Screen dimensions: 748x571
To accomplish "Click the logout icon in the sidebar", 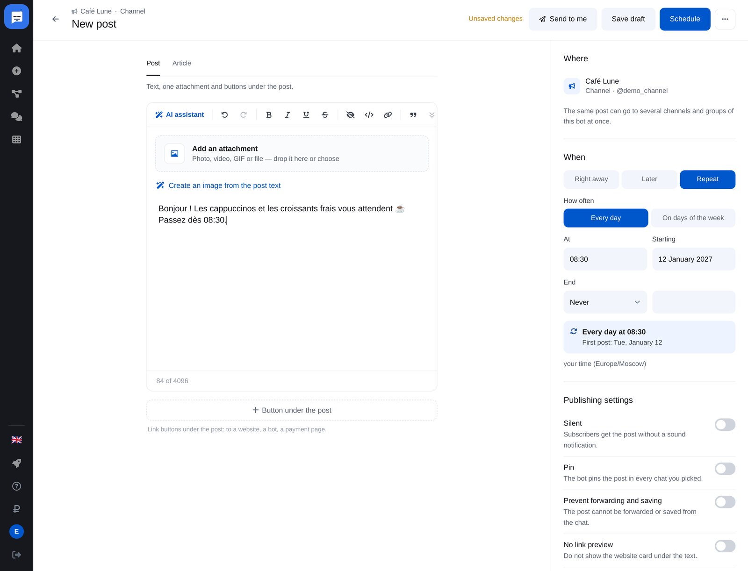I will tap(16, 555).
